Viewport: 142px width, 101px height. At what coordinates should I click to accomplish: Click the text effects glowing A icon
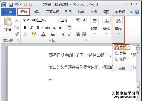pyautogui.click(x=25, y=34)
